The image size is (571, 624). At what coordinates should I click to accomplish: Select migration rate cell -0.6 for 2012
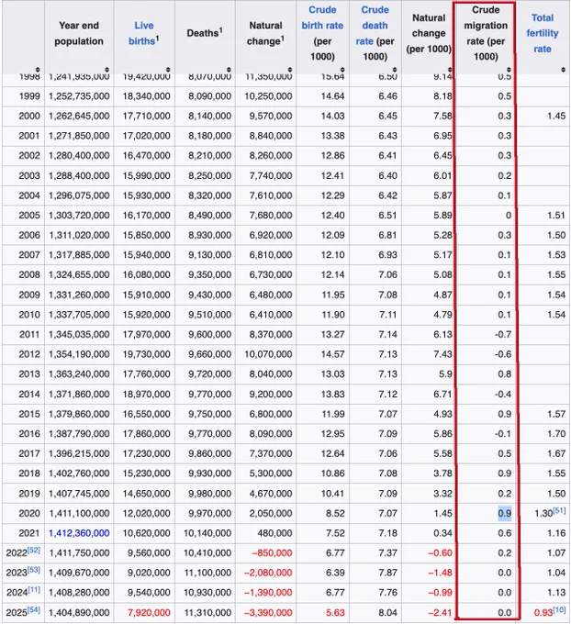(503, 354)
